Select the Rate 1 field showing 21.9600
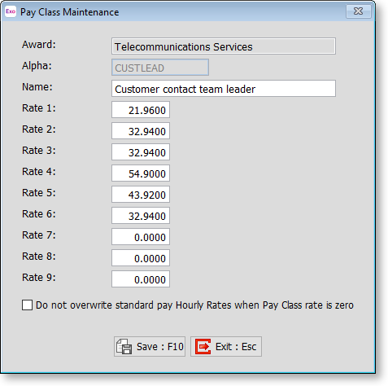The image size is (388, 386). click(x=141, y=110)
